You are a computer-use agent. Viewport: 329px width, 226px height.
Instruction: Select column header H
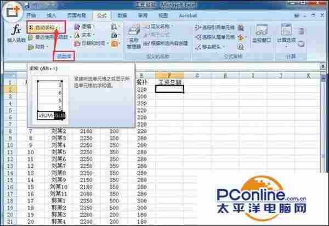225,76
